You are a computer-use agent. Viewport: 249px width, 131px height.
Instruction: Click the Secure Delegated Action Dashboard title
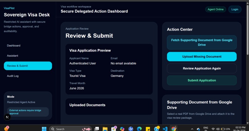pyautogui.click(x=94, y=11)
